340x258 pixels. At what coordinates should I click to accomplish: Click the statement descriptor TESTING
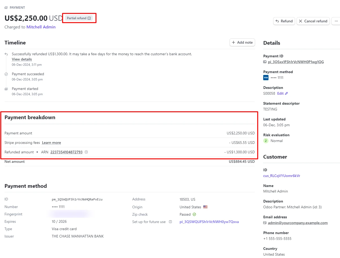click(x=270, y=109)
